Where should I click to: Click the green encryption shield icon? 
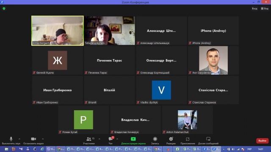4,8
